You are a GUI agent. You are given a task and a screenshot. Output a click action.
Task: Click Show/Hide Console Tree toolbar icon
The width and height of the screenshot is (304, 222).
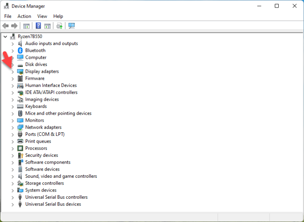[27, 26]
